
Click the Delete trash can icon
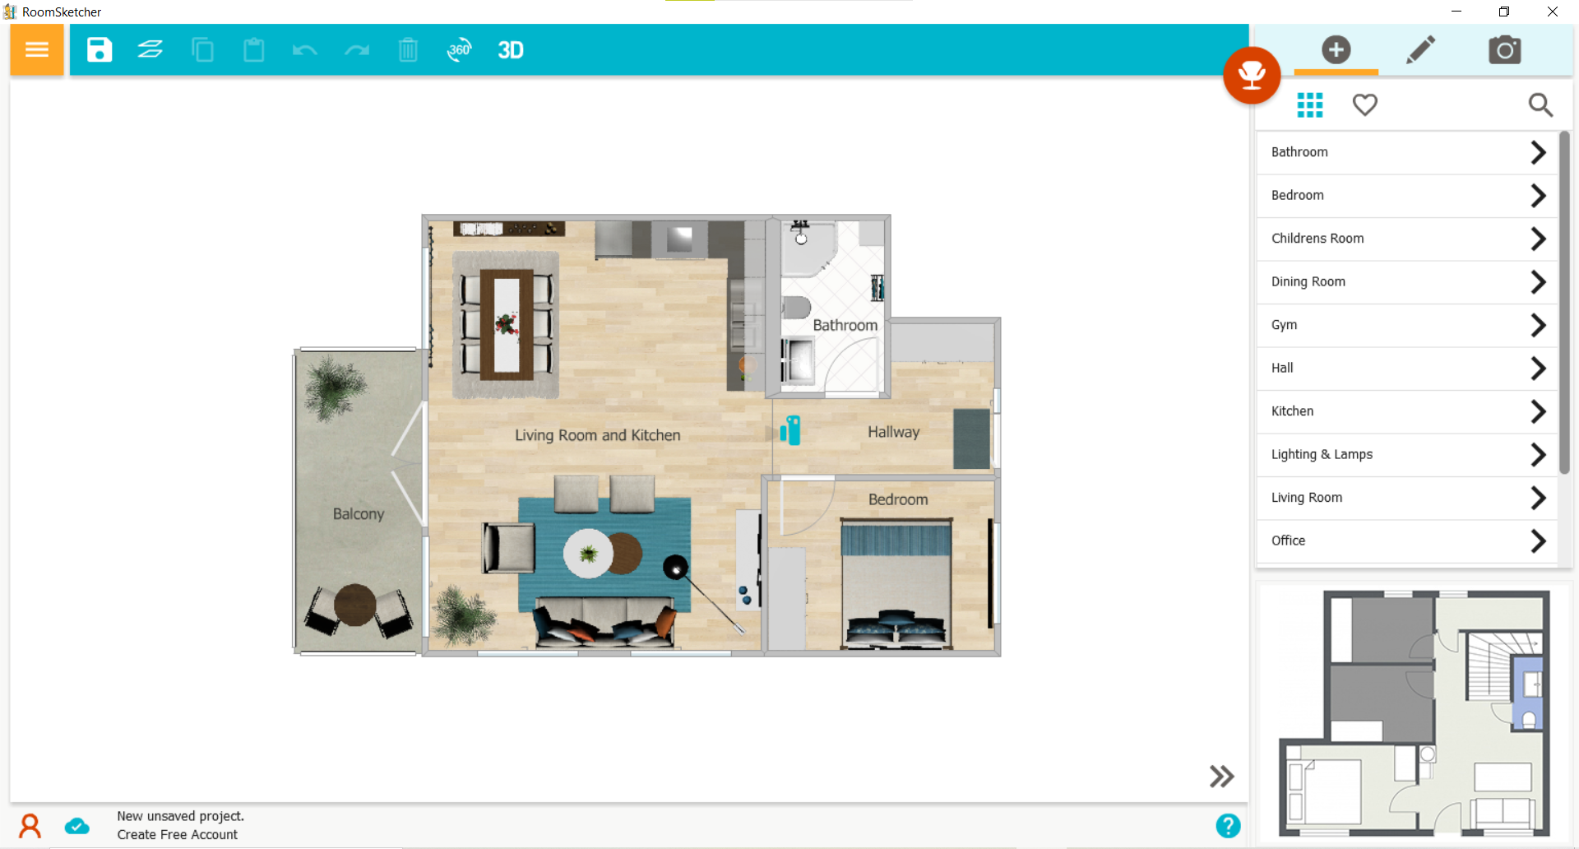408,50
